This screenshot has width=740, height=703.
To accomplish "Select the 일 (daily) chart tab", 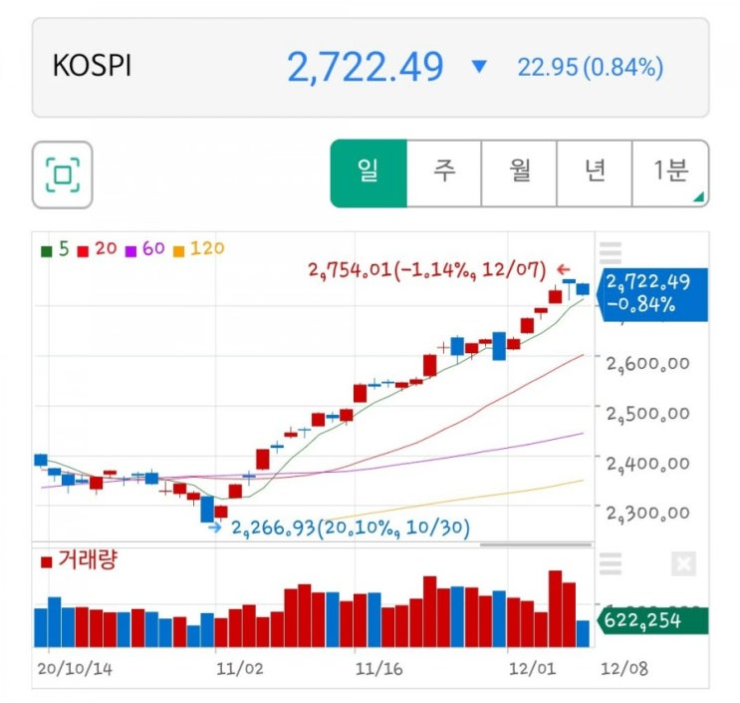I will (x=369, y=174).
